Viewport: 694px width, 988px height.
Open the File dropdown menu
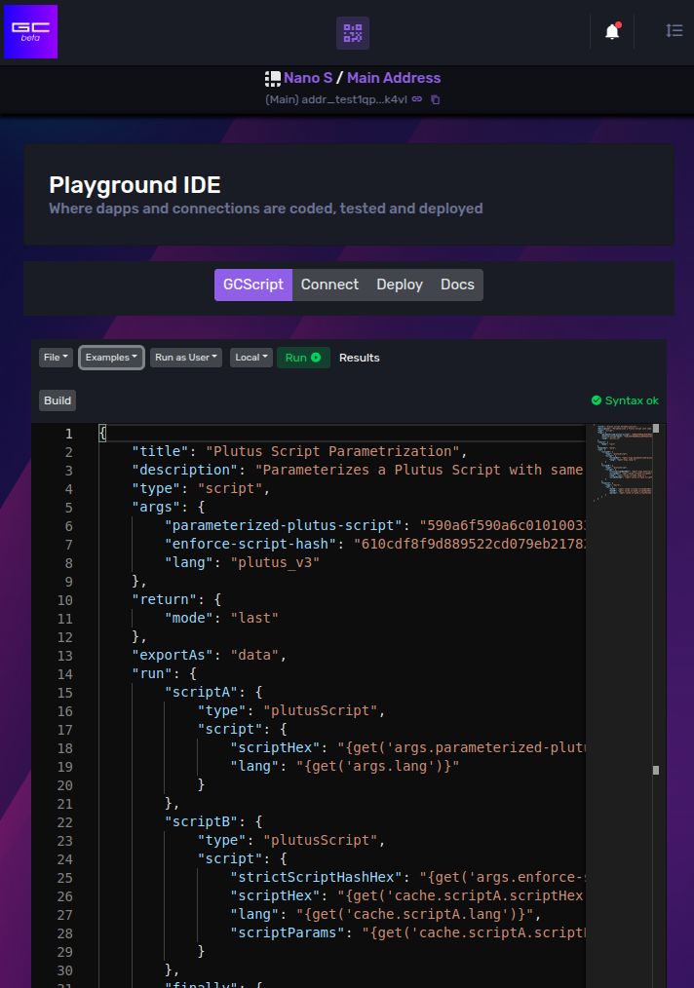click(x=56, y=358)
